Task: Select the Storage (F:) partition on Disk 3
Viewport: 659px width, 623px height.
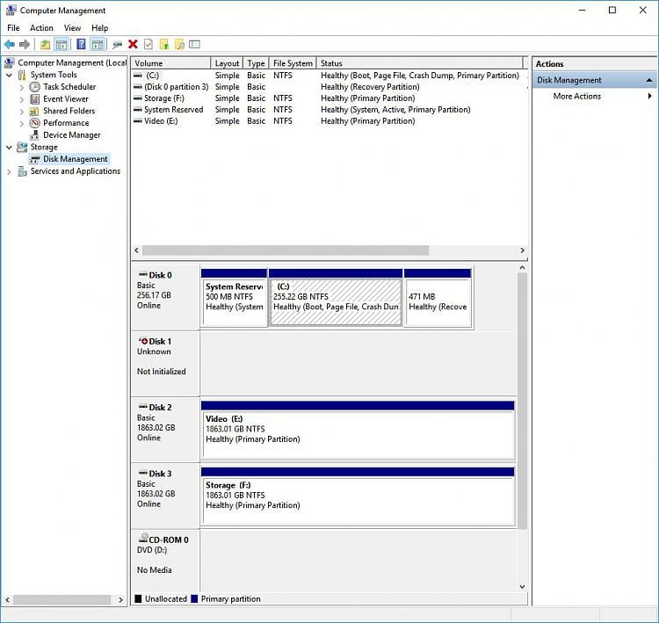Action: 358,496
